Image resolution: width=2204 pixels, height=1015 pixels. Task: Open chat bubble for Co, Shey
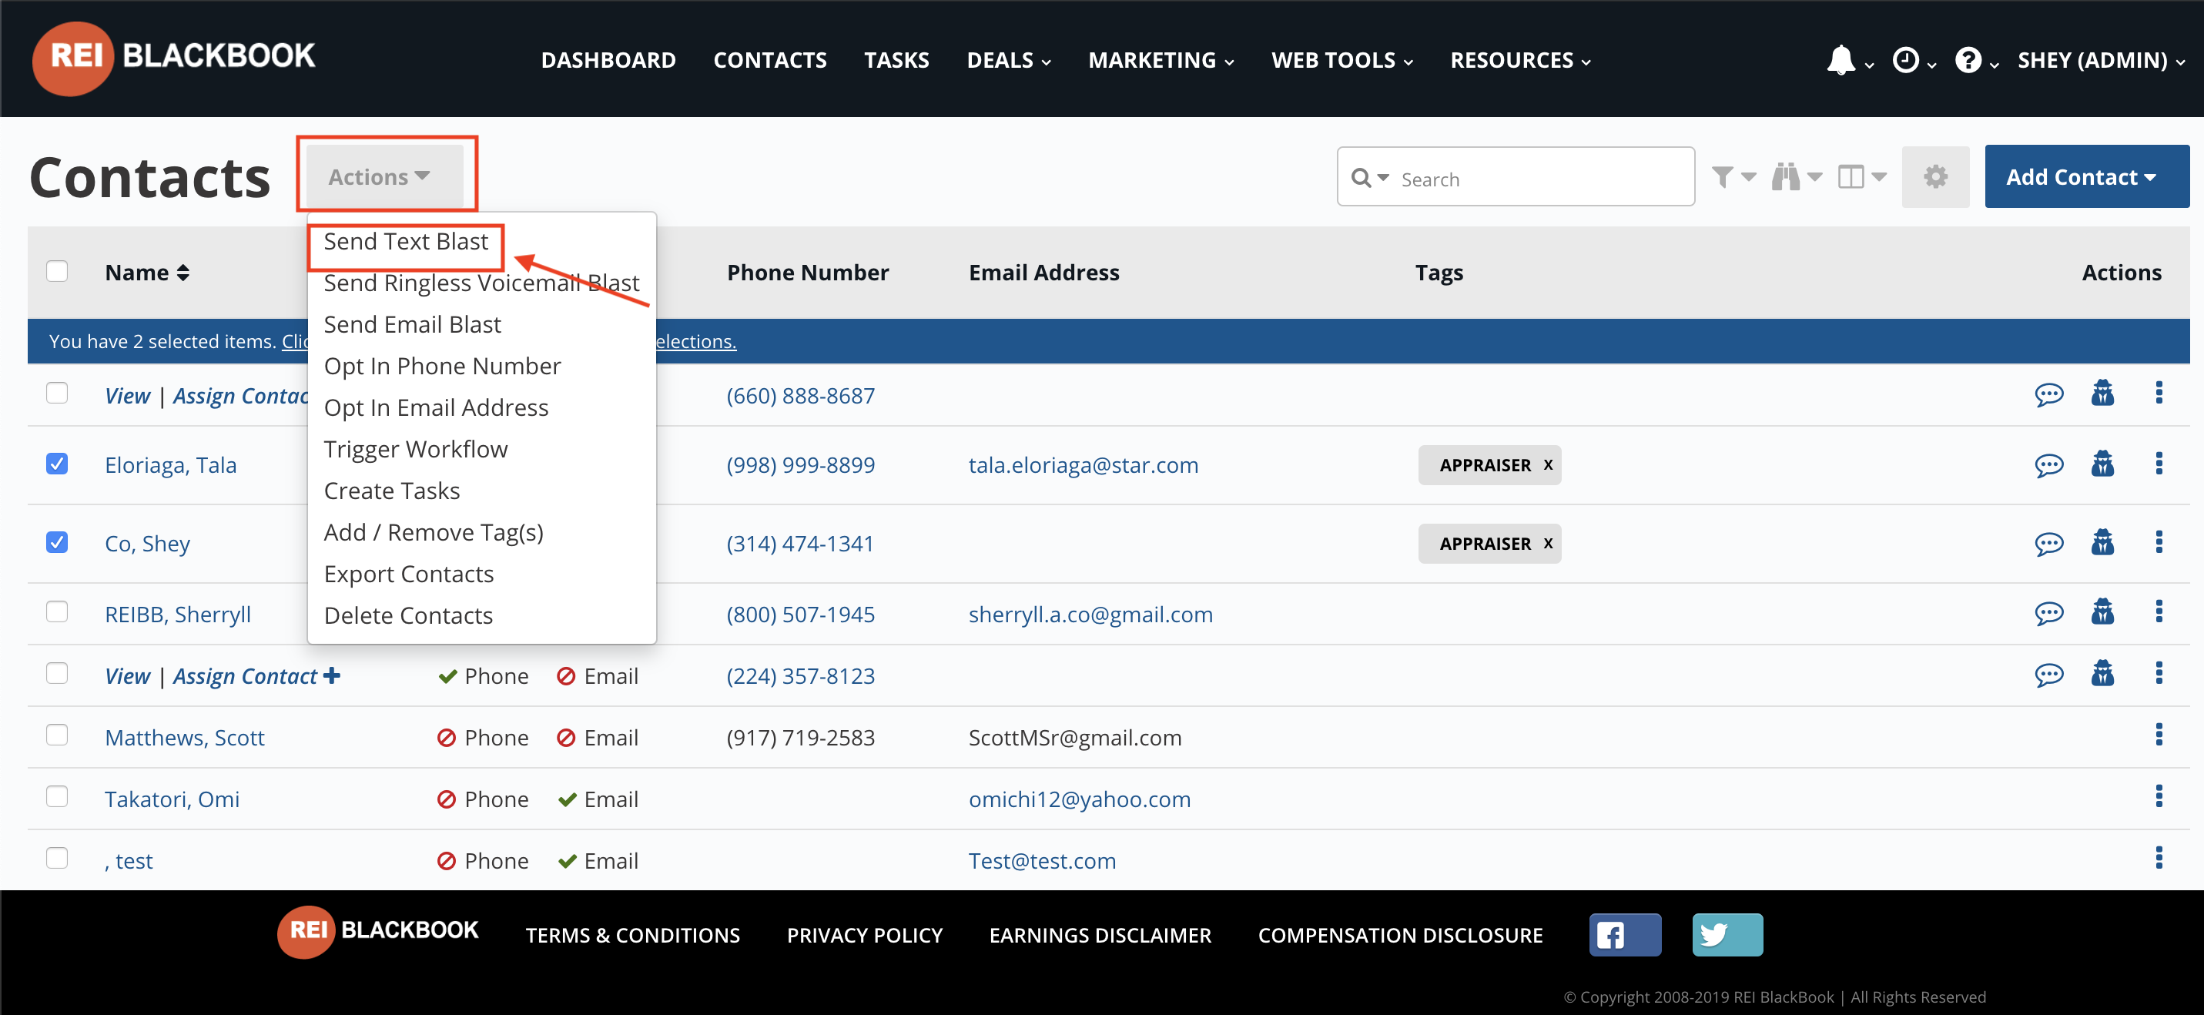tap(2048, 544)
